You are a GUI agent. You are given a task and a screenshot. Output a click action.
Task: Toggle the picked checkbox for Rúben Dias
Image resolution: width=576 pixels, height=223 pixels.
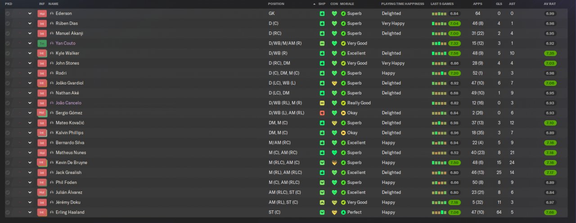click(8, 23)
